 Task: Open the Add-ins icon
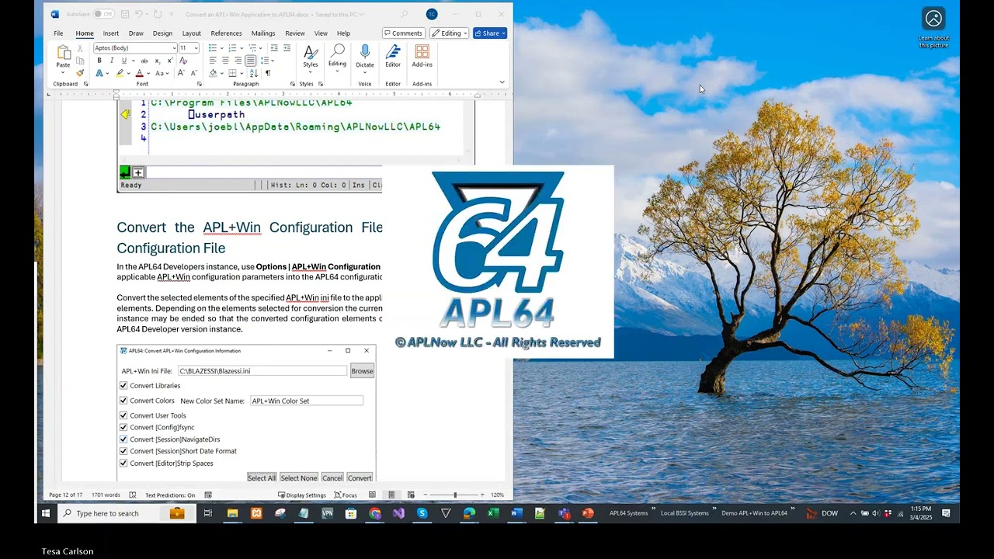(x=422, y=52)
